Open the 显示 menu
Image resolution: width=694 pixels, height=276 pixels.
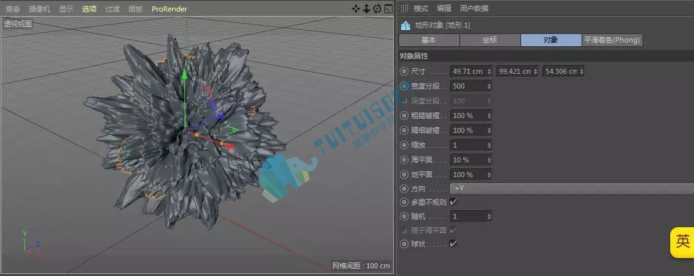(66, 9)
